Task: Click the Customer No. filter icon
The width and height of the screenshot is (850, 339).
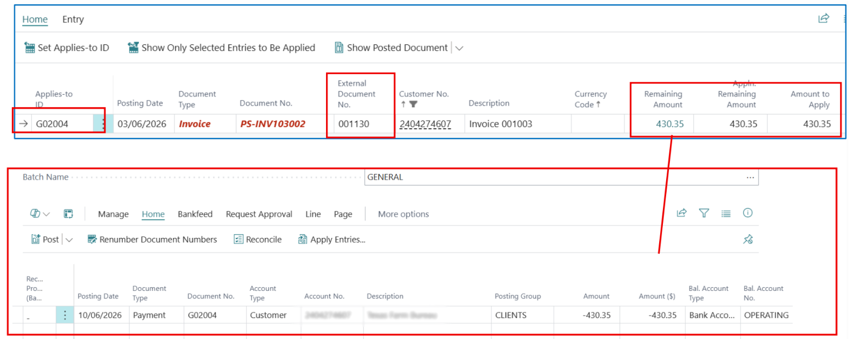Action: click(413, 104)
